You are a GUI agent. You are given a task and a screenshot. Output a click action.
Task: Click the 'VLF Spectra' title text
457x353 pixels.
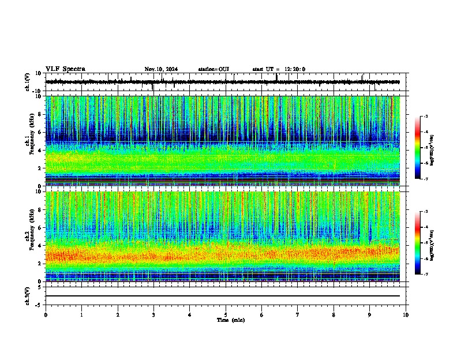(65, 69)
